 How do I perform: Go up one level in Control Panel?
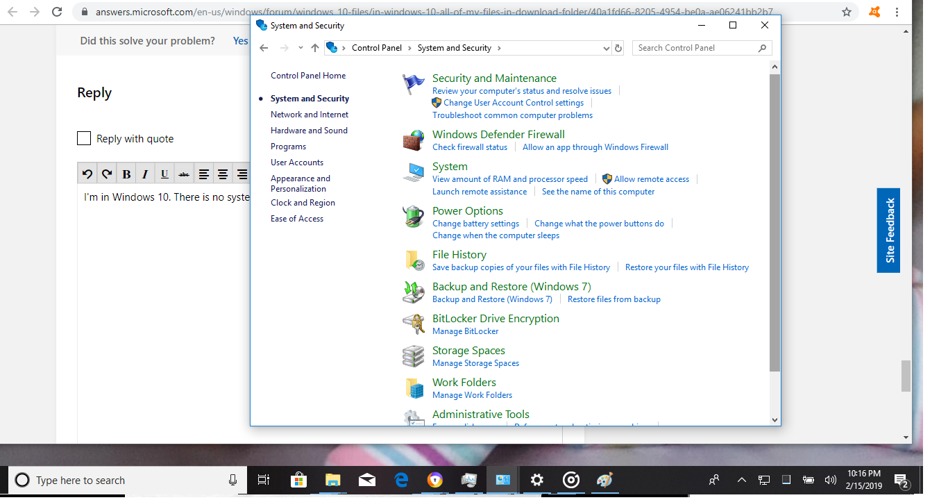315,48
